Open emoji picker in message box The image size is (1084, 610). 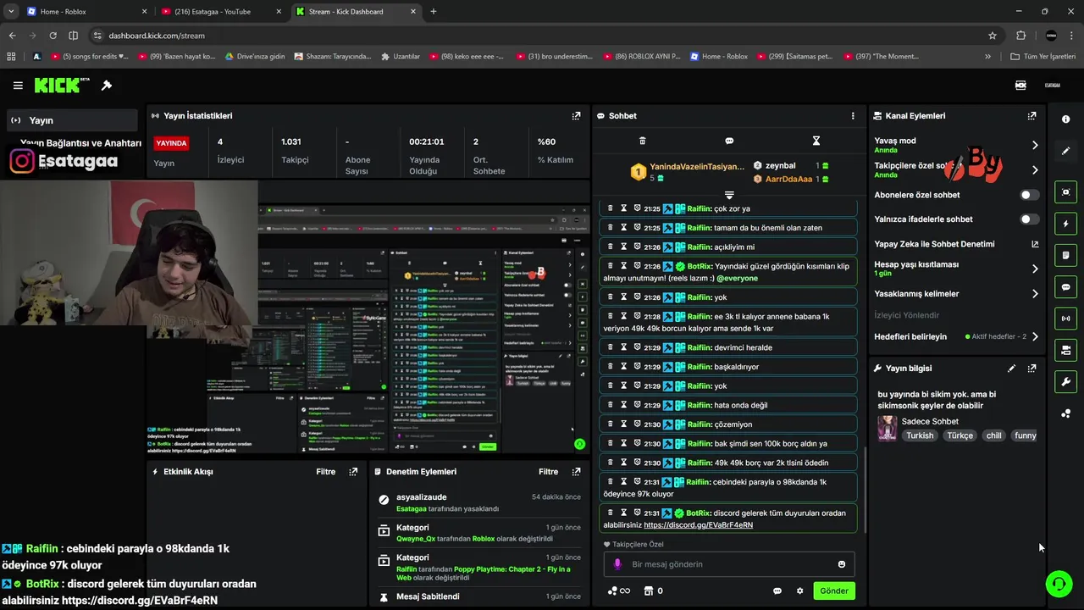pyautogui.click(x=841, y=564)
